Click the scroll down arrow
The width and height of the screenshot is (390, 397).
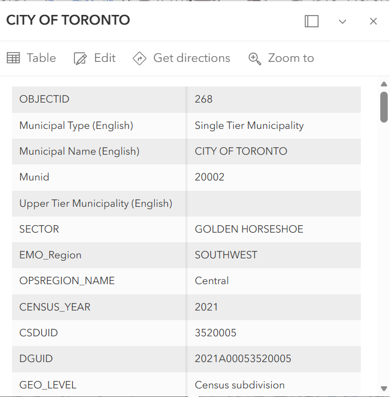[x=384, y=388]
